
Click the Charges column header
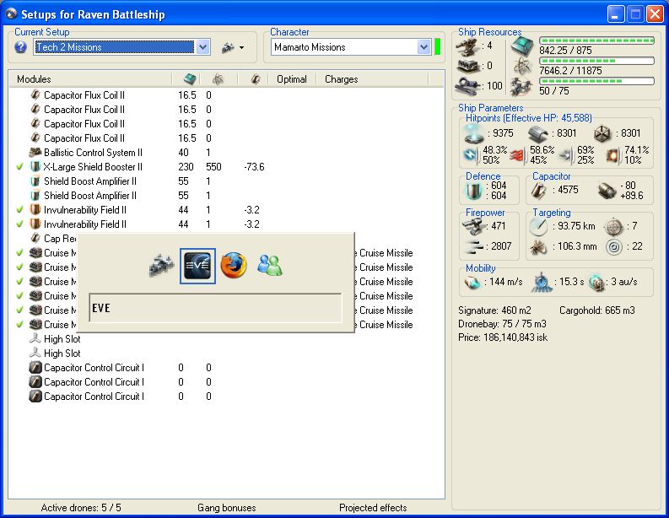[342, 79]
